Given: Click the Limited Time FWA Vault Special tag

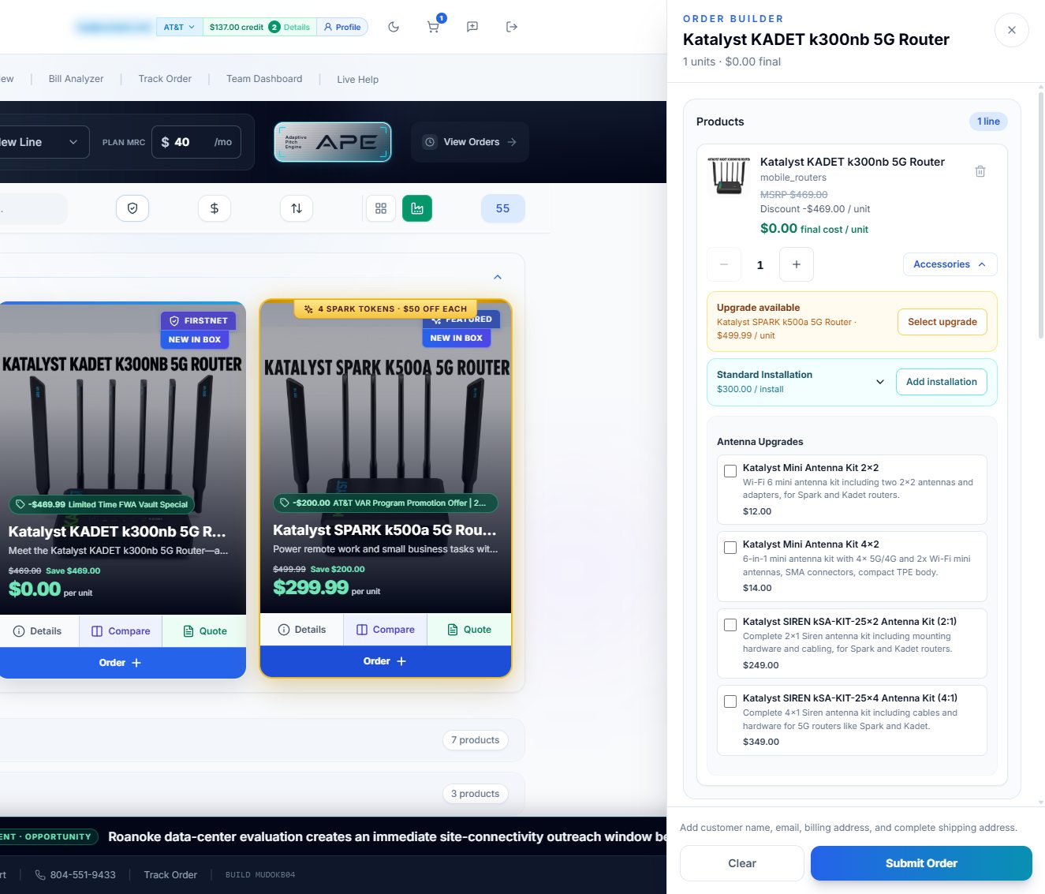Looking at the screenshot, I should (102, 504).
